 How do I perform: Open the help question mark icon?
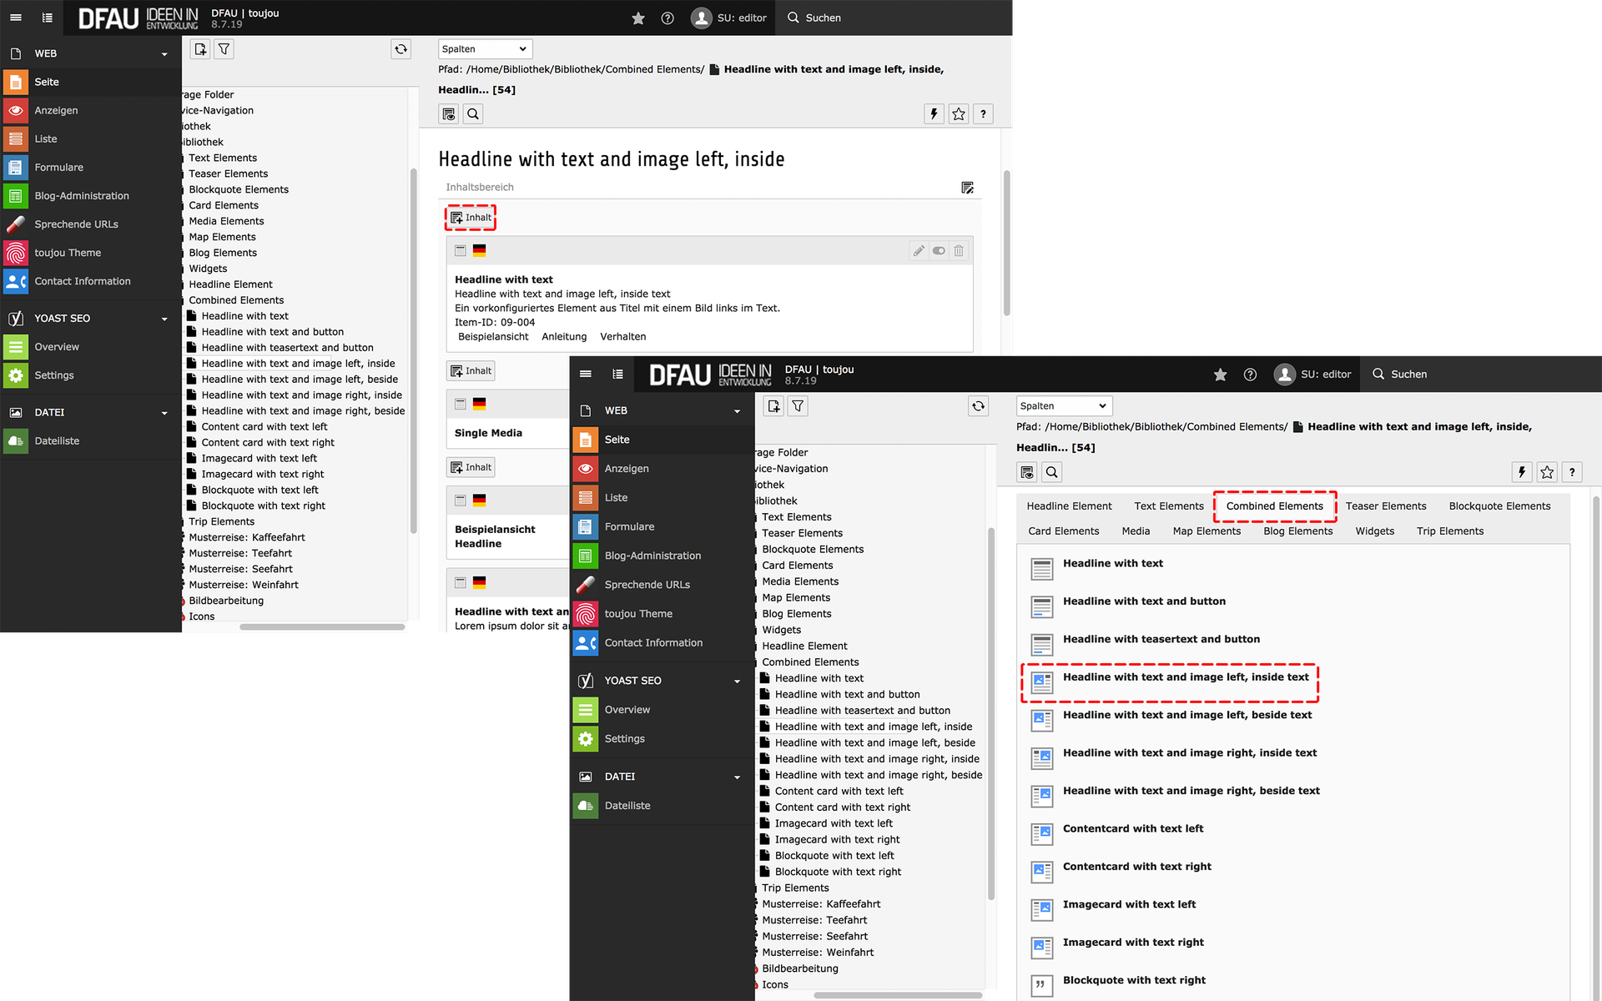click(667, 18)
